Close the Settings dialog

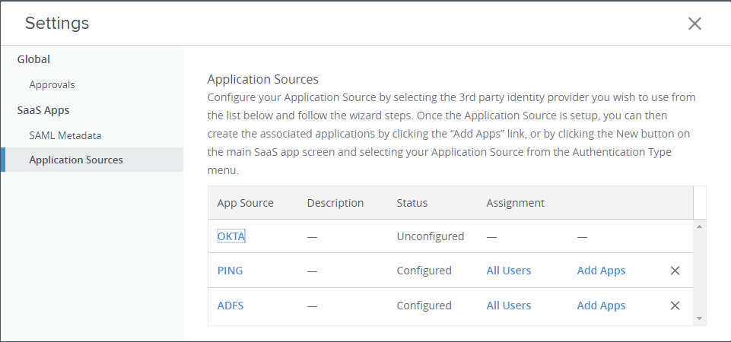(694, 24)
